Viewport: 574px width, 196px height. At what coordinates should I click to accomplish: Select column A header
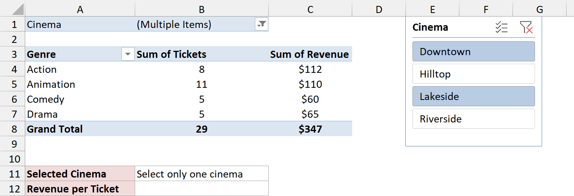point(80,9)
